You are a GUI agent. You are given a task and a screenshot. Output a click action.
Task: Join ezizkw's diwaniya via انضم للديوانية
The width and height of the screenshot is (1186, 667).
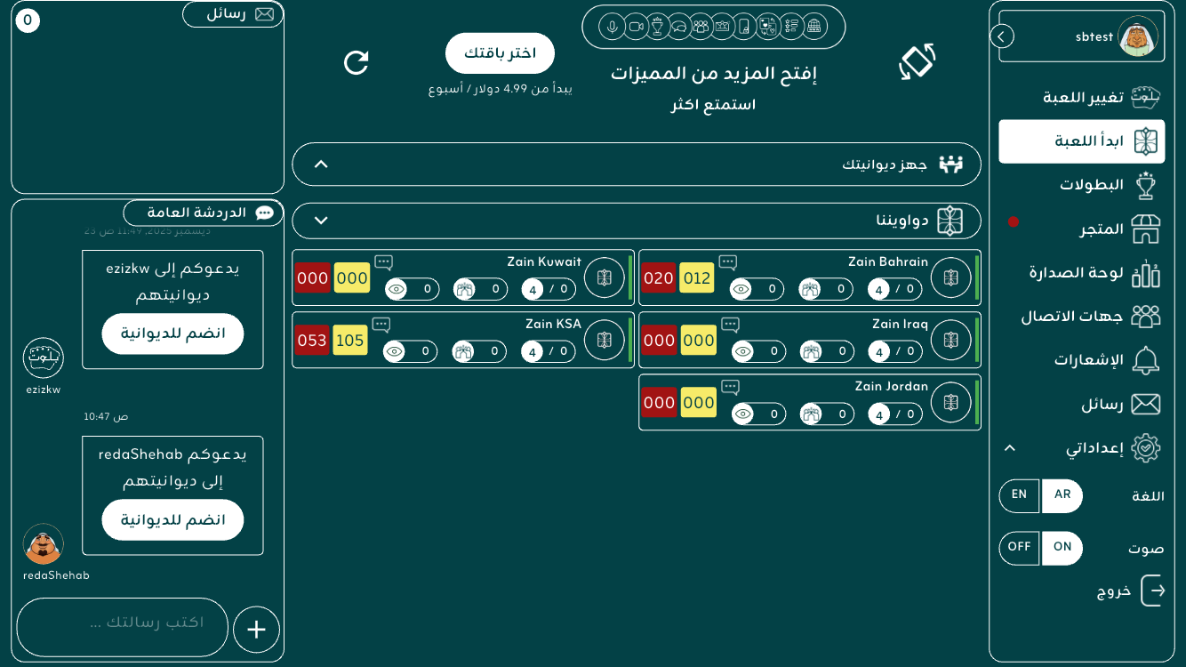pos(172,333)
